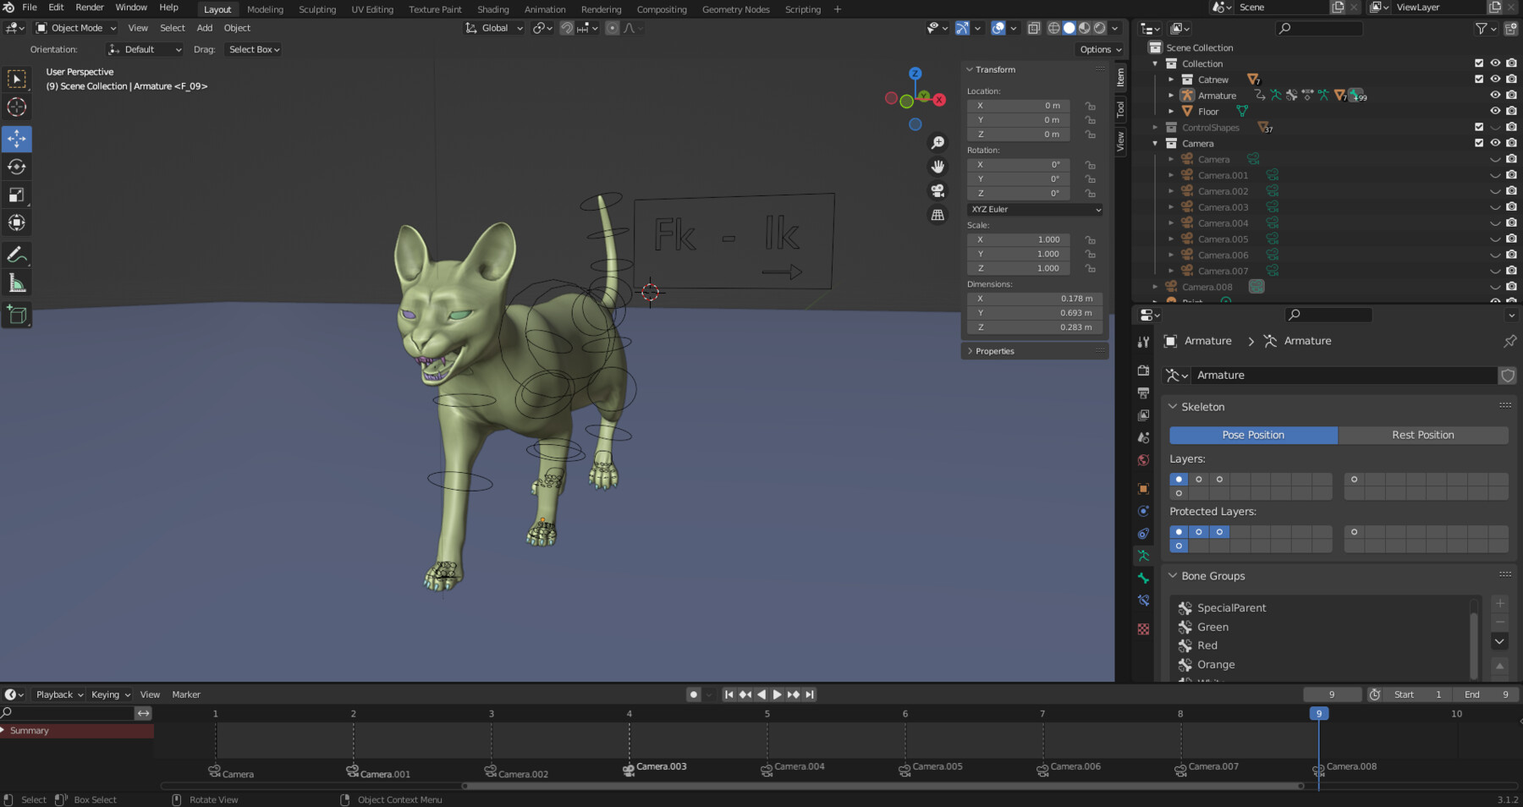The height and width of the screenshot is (807, 1523).
Task: Uncheck the ControlShapes collection checkbox
Action: coord(1480,127)
